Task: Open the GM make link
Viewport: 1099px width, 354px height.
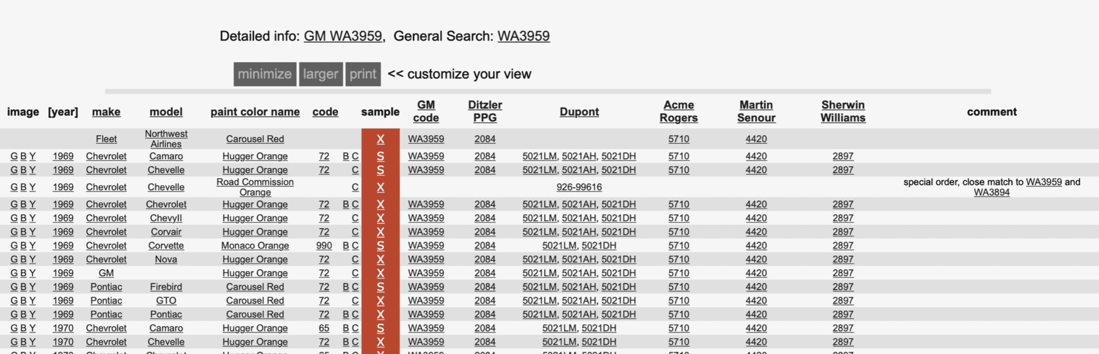Action: (106, 273)
